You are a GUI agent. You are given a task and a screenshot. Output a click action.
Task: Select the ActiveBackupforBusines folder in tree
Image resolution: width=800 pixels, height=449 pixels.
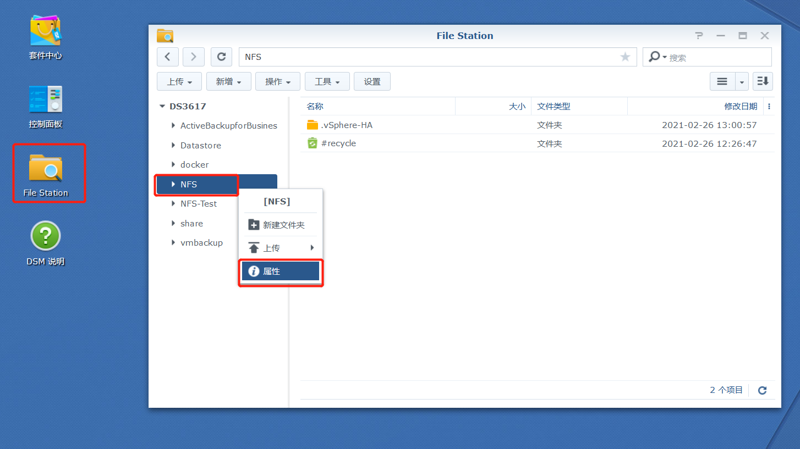(229, 126)
